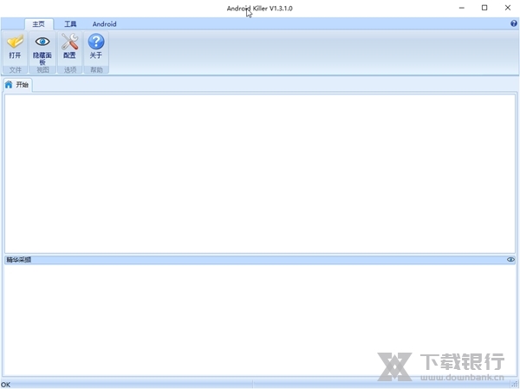Click the OK status bar text
The image size is (520, 389).
6,385
